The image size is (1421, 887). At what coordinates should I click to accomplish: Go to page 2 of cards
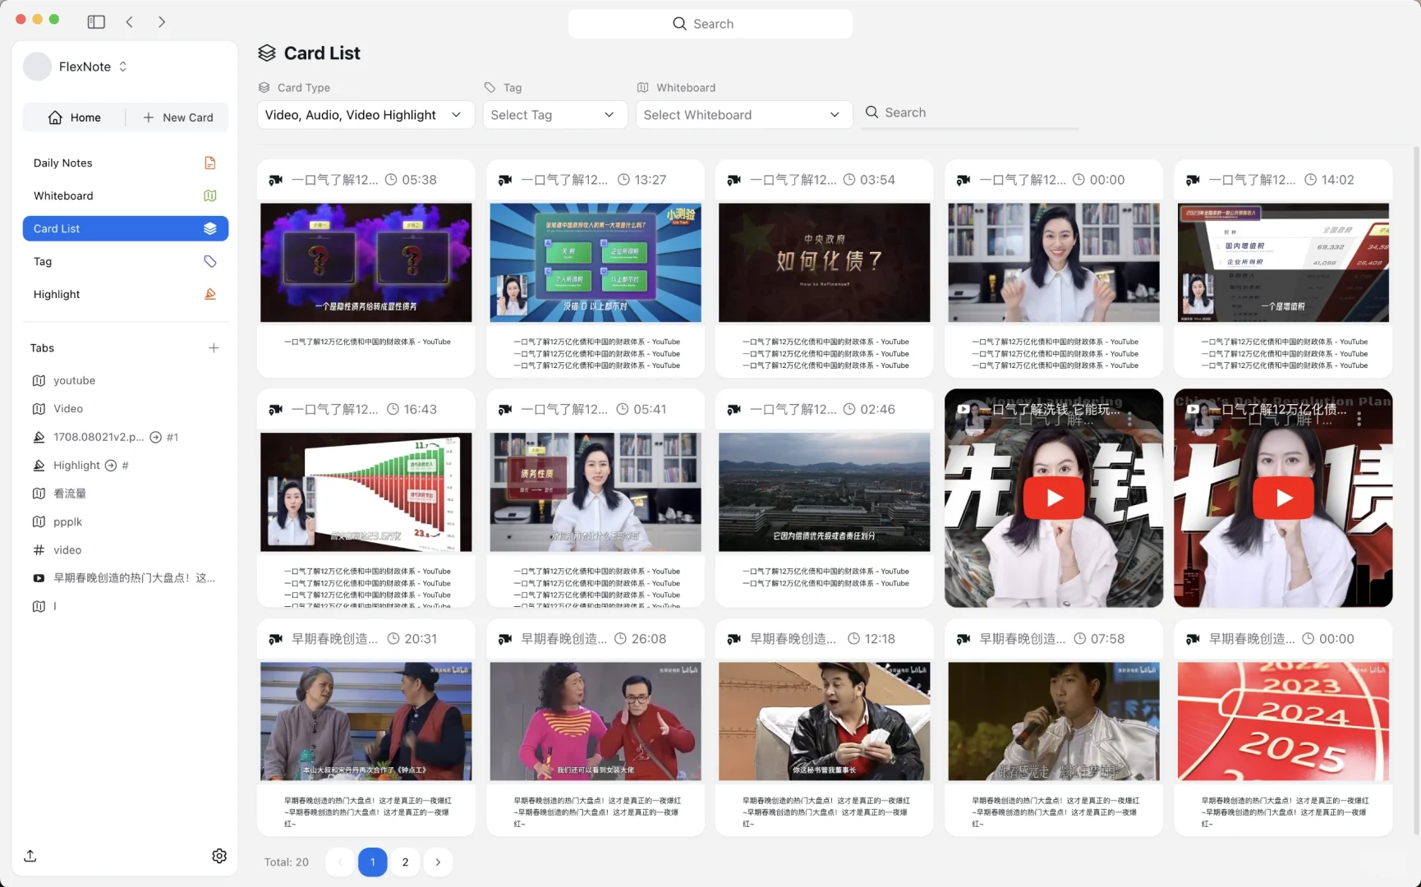click(x=405, y=862)
